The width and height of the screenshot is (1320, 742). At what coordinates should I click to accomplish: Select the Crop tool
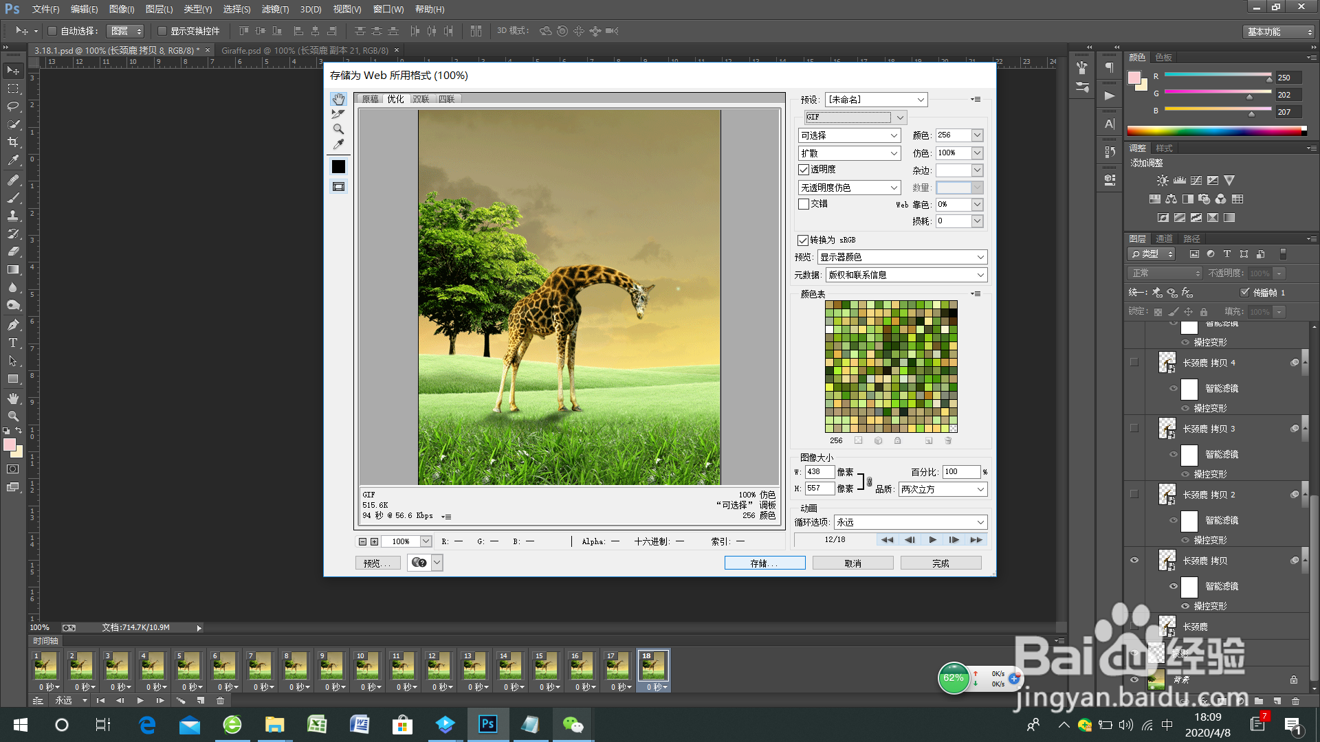13,142
